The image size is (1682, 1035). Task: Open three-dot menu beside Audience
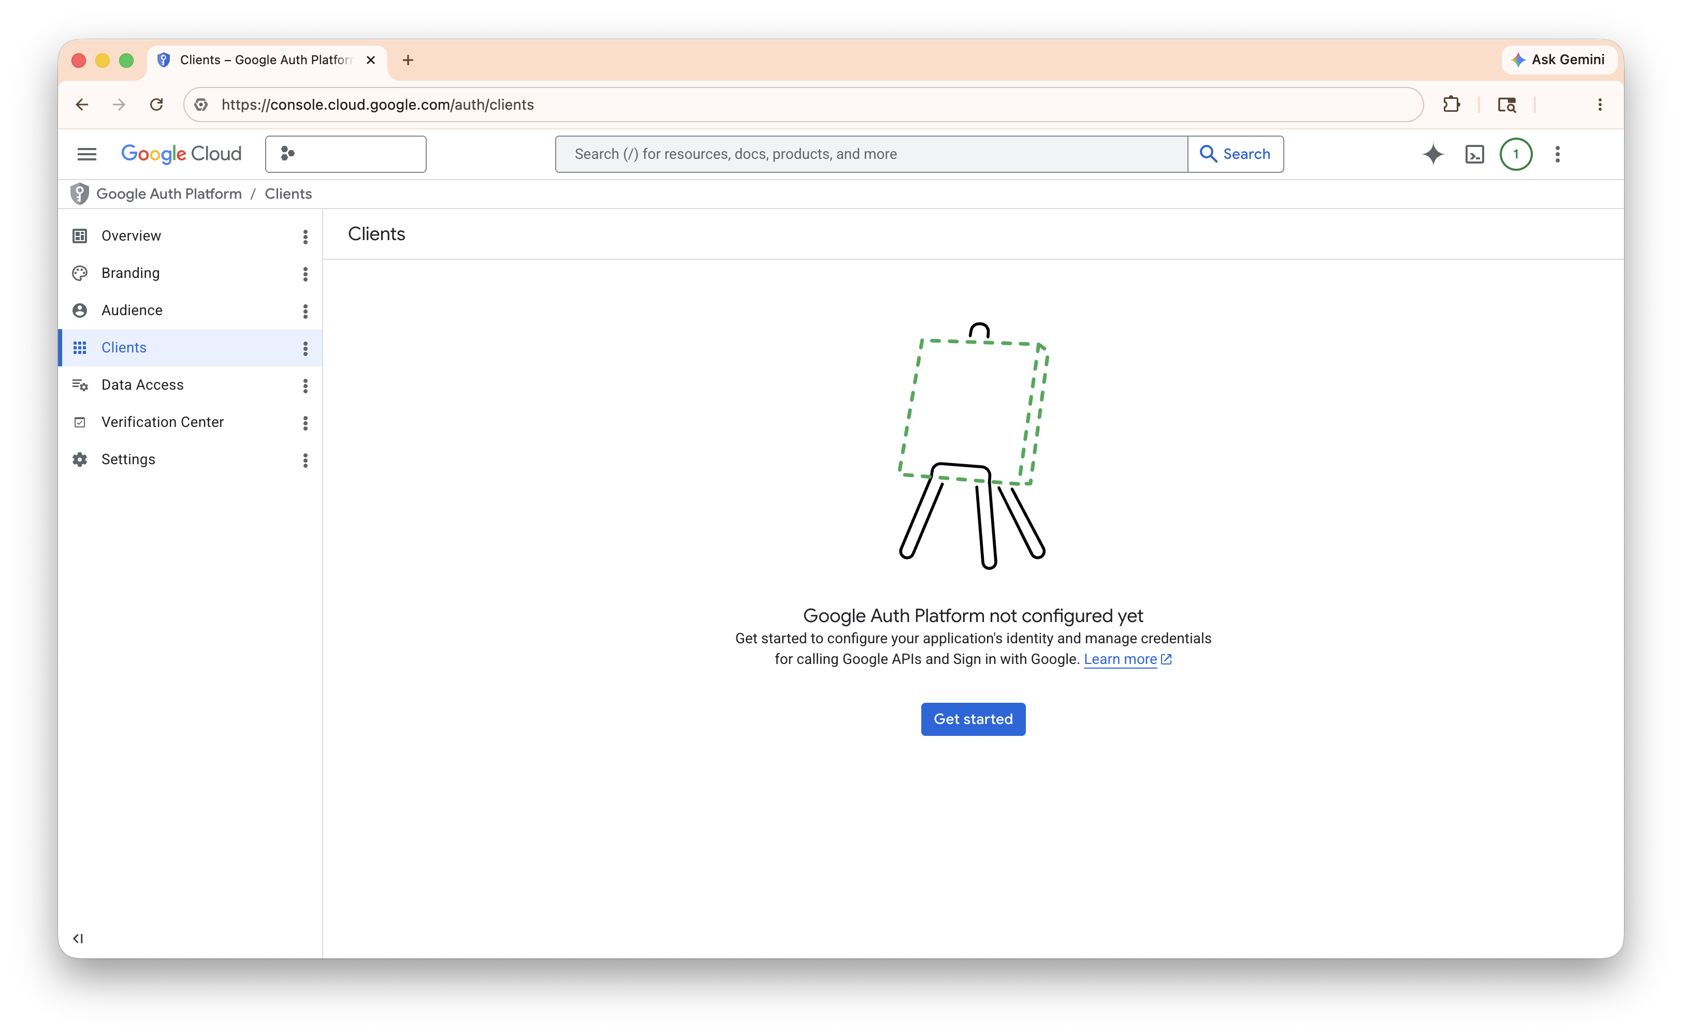pos(306,312)
